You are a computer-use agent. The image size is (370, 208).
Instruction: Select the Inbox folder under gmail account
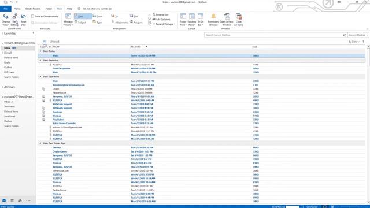pos(18,48)
